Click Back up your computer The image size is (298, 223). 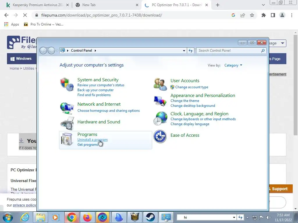95,90
